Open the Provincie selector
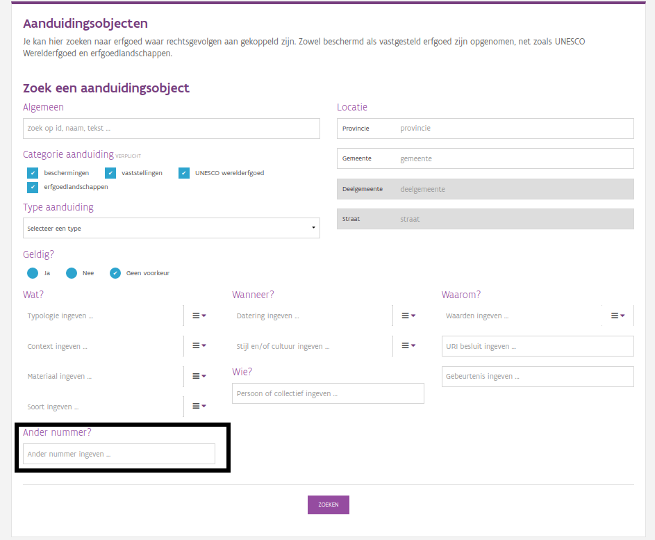Viewport: 655px width, 540px height. [486, 129]
